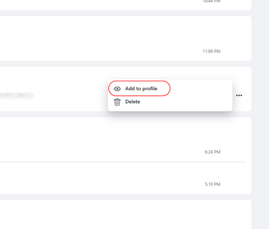Image resolution: width=269 pixels, height=229 pixels.
Task: Select the entry row timed 5:10 PM
Action: point(106,178)
